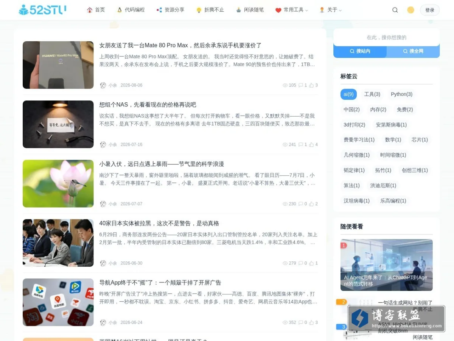Open the lotus flower thumbnail
The height and width of the screenshot is (341, 454).
(x=58, y=183)
